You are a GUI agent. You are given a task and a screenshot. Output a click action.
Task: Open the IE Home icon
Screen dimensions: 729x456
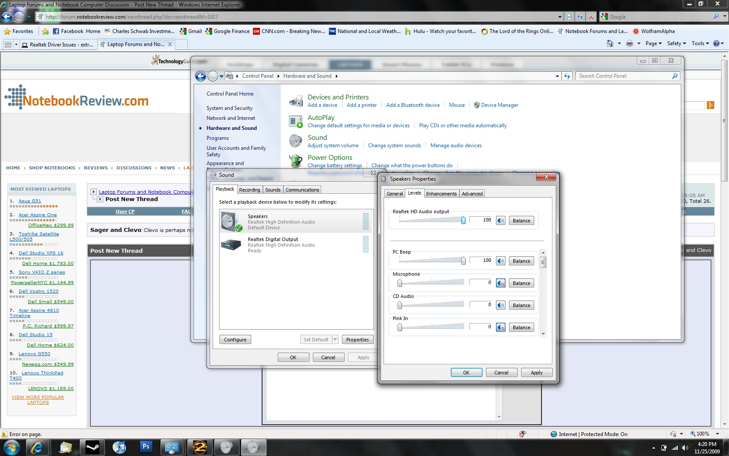(x=610, y=43)
